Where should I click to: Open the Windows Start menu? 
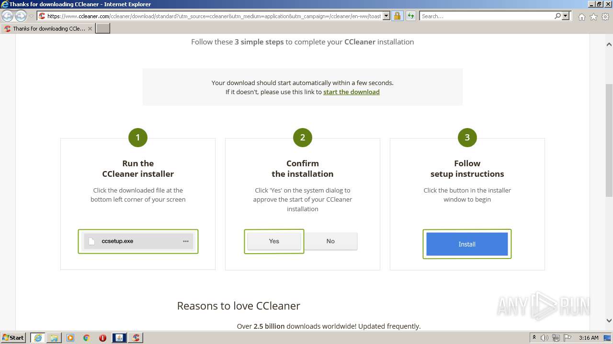[x=13, y=337]
